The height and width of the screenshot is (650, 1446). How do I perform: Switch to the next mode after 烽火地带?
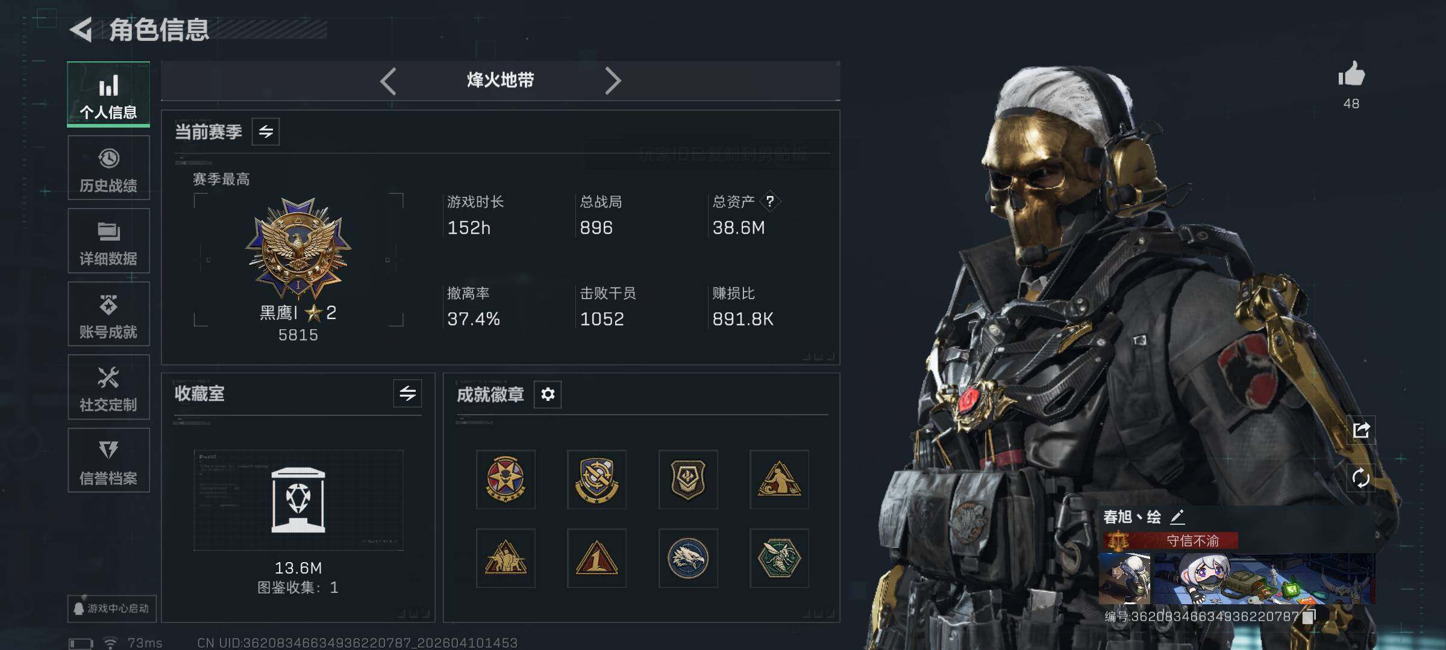[612, 81]
